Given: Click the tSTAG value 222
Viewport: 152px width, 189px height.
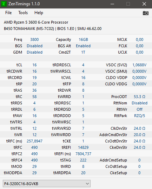Looking at the screenshot, I should (x=83, y=160).
